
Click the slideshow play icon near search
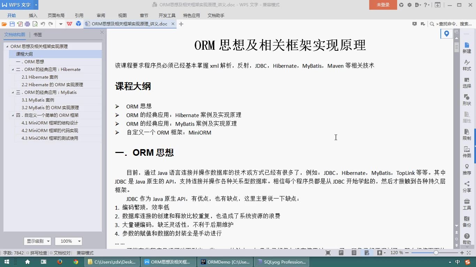click(414, 24)
